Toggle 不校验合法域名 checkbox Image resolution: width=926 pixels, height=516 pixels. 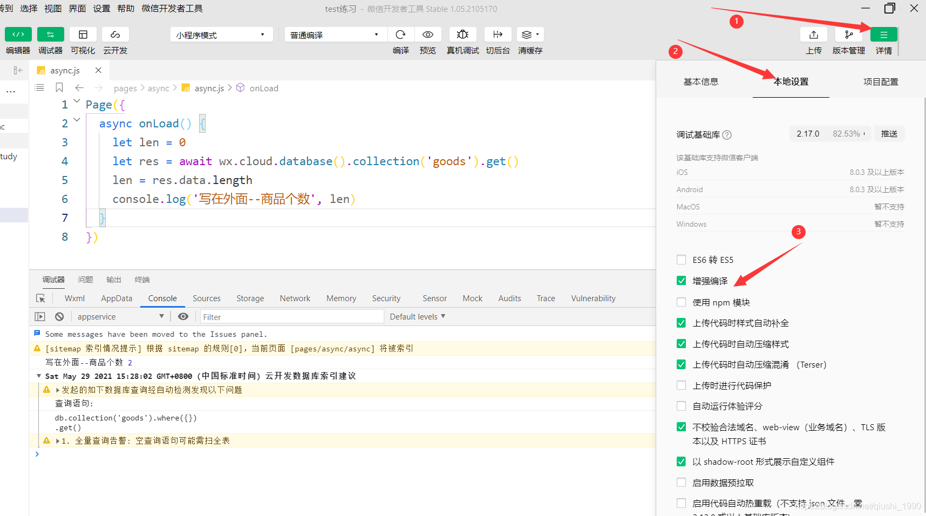click(x=681, y=427)
